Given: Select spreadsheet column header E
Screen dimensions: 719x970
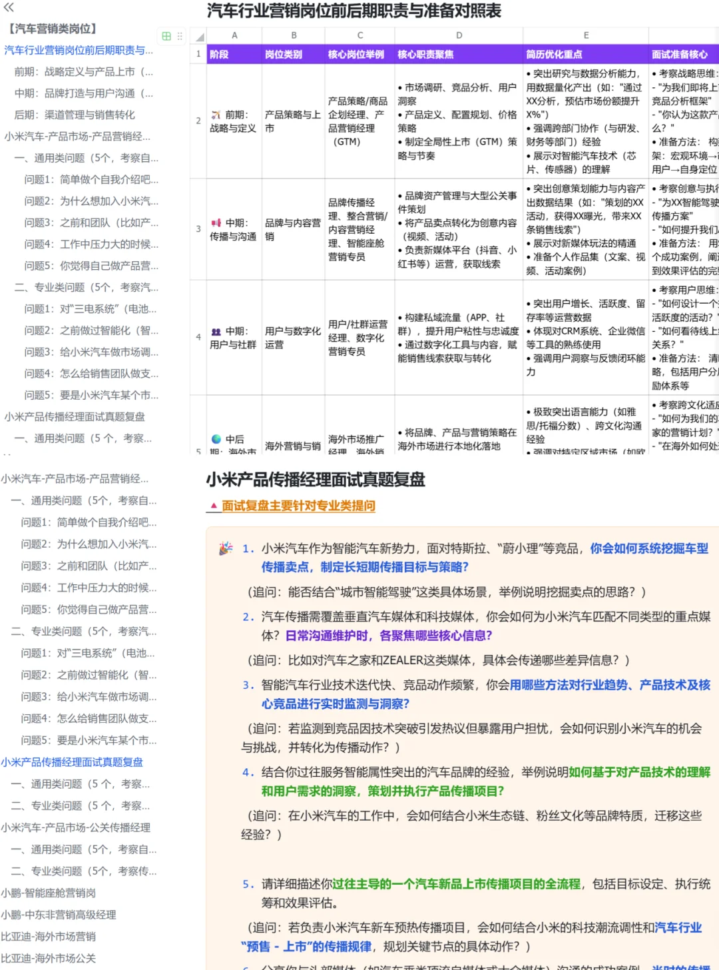Looking at the screenshot, I should [586, 35].
